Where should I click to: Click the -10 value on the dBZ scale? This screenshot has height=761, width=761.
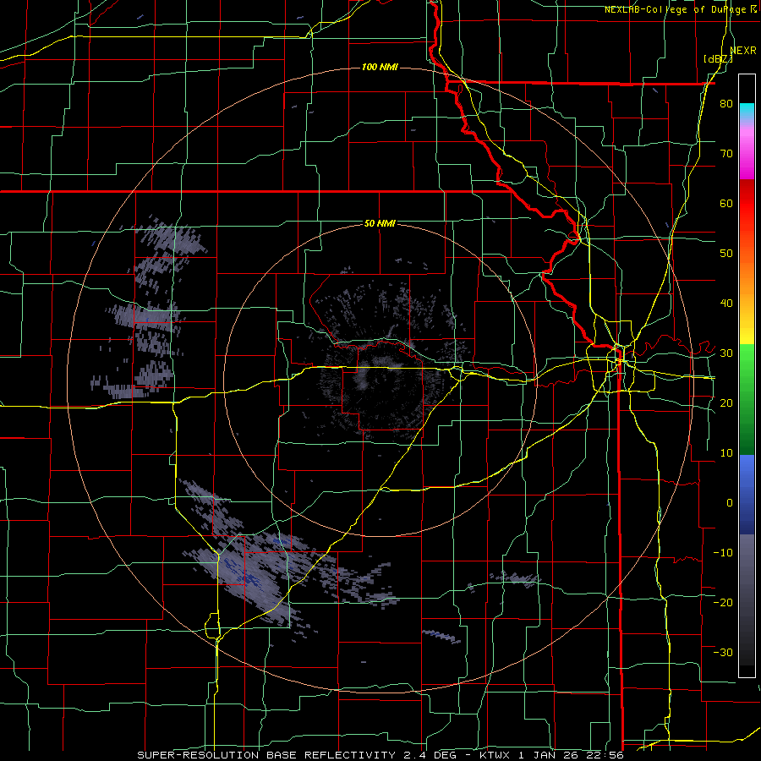(723, 553)
